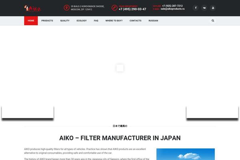240x160 pixels.
Task: Open the VK social link
Action: point(204,8)
